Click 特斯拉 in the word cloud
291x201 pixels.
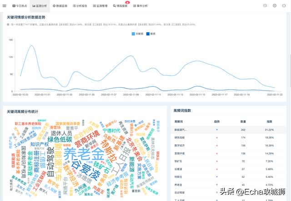pos(109,151)
